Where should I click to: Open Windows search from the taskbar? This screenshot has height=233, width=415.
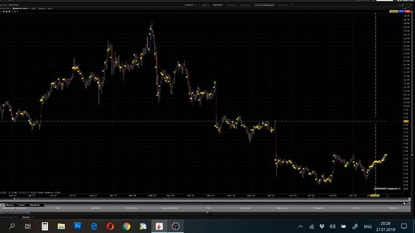click(12, 226)
